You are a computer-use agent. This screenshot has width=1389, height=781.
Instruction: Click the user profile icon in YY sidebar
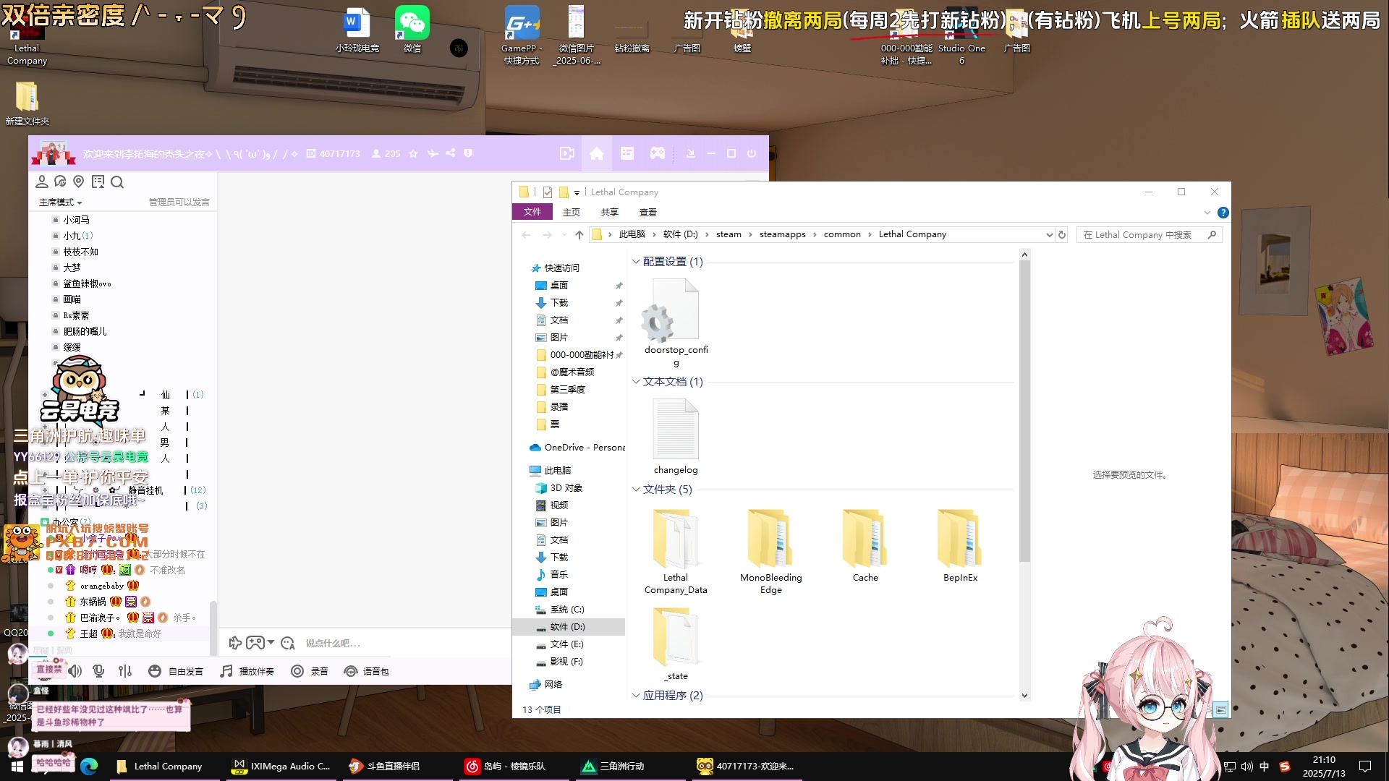(42, 182)
